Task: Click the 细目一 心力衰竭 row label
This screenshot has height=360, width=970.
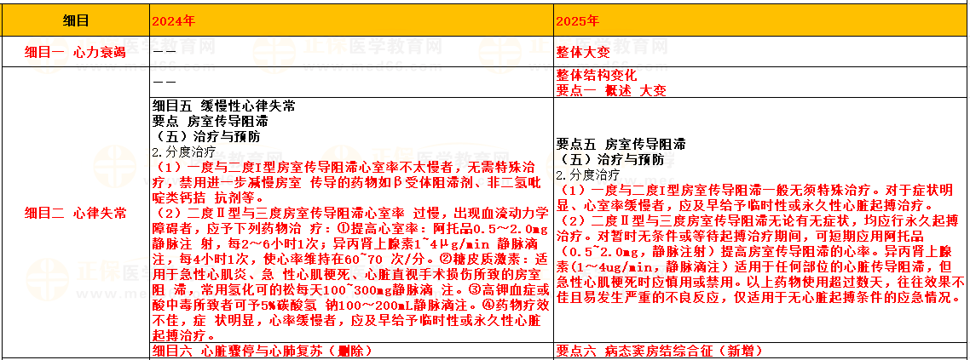Action: pyautogui.click(x=75, y=51)
